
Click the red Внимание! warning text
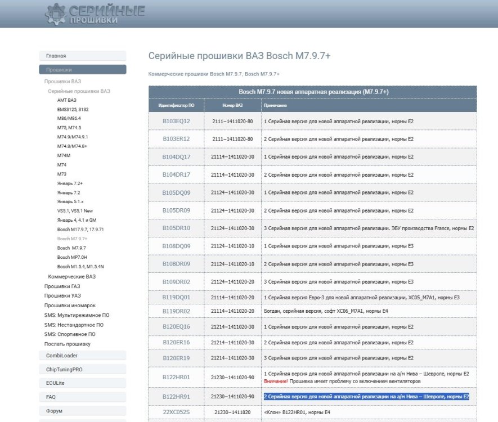click(276, 381)
